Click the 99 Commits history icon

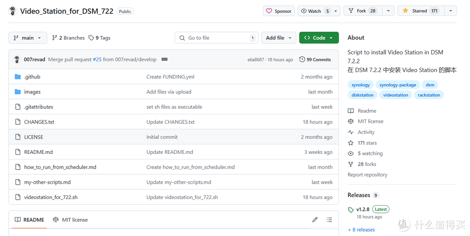point(302,60)
